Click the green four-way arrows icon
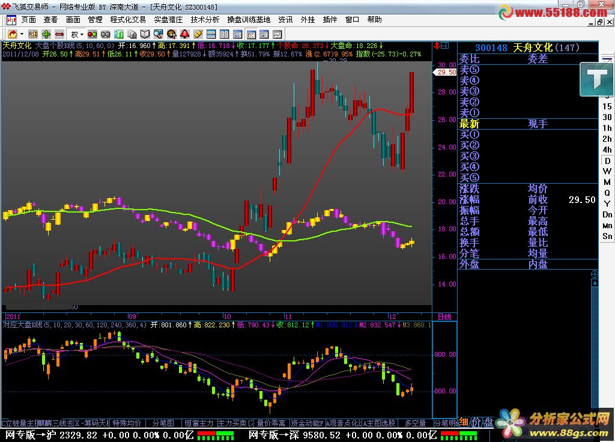 pyautogui.click(x=46, y=34)
